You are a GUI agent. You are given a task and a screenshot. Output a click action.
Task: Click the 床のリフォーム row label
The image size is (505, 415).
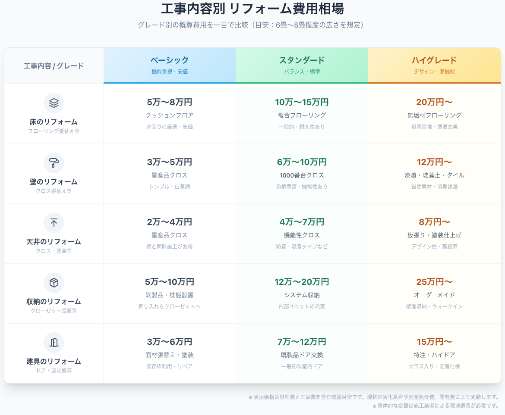pyautogui.click(x=54, y=122)
